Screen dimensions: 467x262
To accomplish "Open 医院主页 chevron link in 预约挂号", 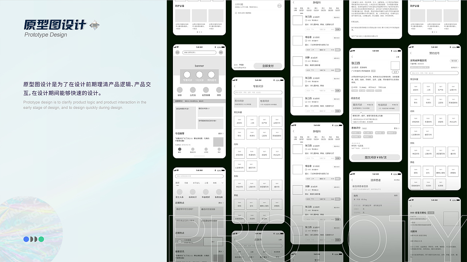I will tap(455, 67).
